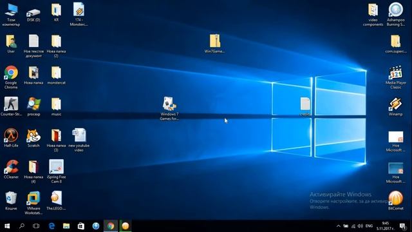This screenshot has width=412, height=232.
Task: Launch the Scratch cat icon
Action: (x=33, y=138)
